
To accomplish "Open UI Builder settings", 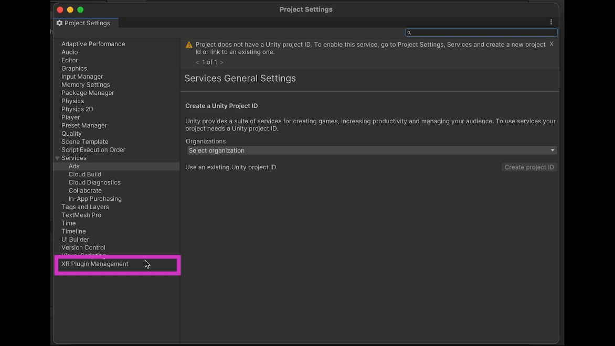I will [x=76, y=240].
